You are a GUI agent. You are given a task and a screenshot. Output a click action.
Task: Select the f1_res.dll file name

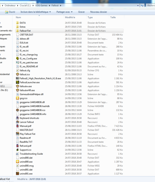coord(24,47)
